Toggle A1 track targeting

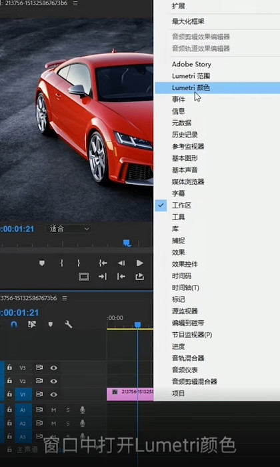pos(23,410)
